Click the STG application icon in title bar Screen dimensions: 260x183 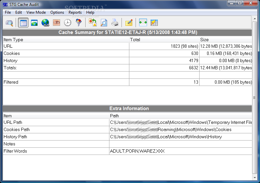pos(5,5)
